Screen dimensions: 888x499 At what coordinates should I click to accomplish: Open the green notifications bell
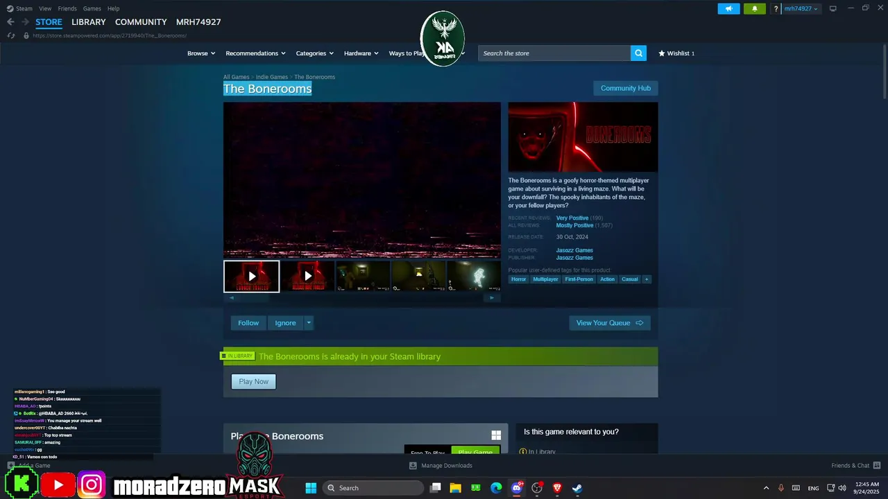pos(755,8)
